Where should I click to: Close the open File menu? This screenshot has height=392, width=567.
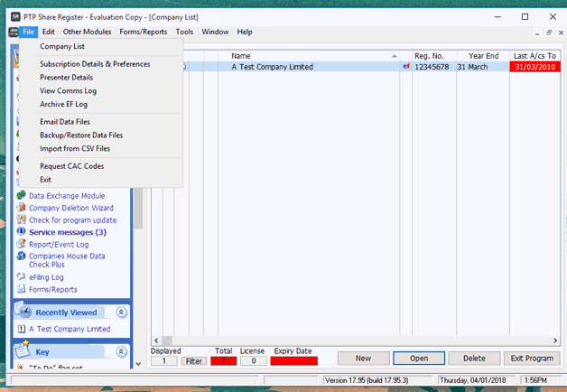click(x=29, y=32)
